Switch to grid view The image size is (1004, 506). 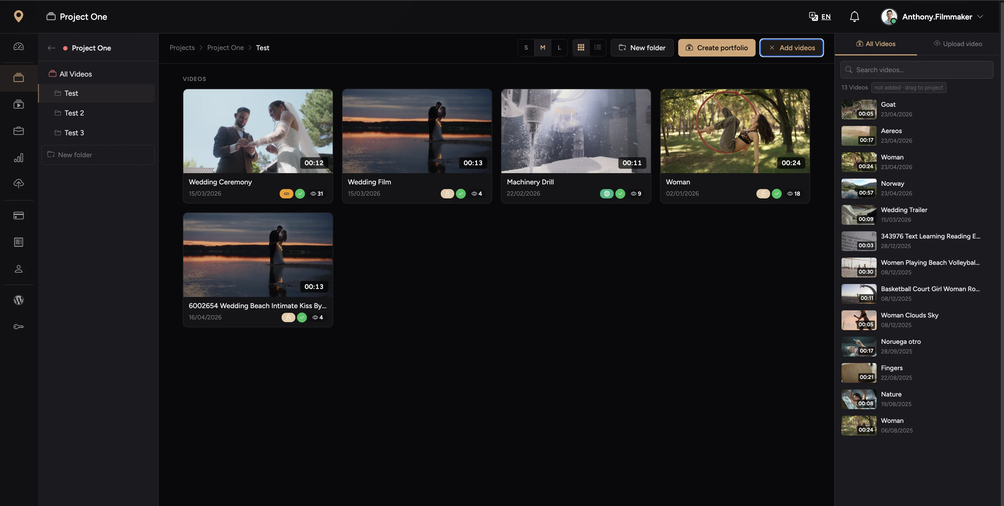point(581,47)
